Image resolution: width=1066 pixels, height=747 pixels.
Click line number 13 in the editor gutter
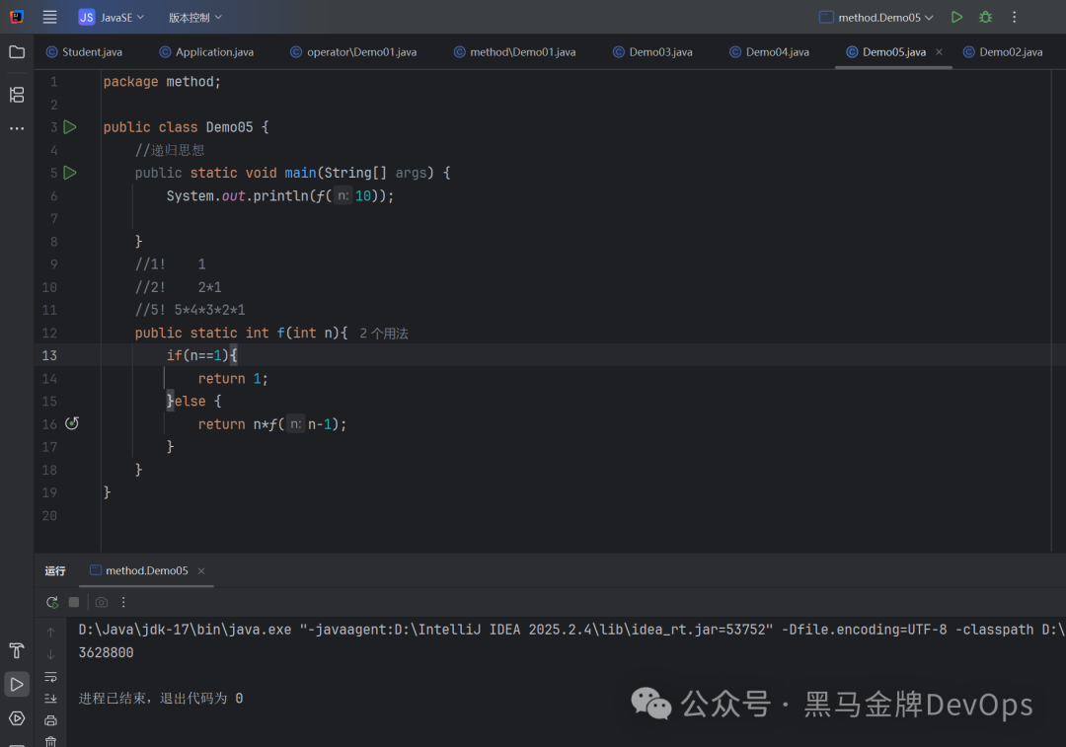(49, 355)
